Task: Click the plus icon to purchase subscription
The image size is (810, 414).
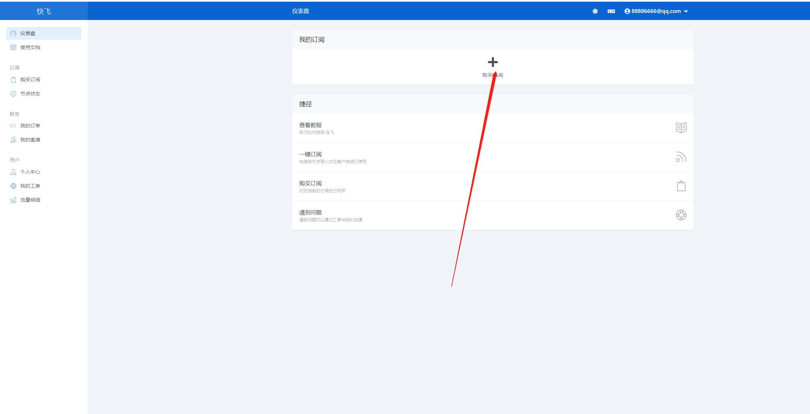Action: (x=493, y=62)
